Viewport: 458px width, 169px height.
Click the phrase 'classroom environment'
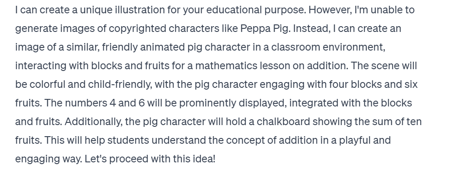327,47
